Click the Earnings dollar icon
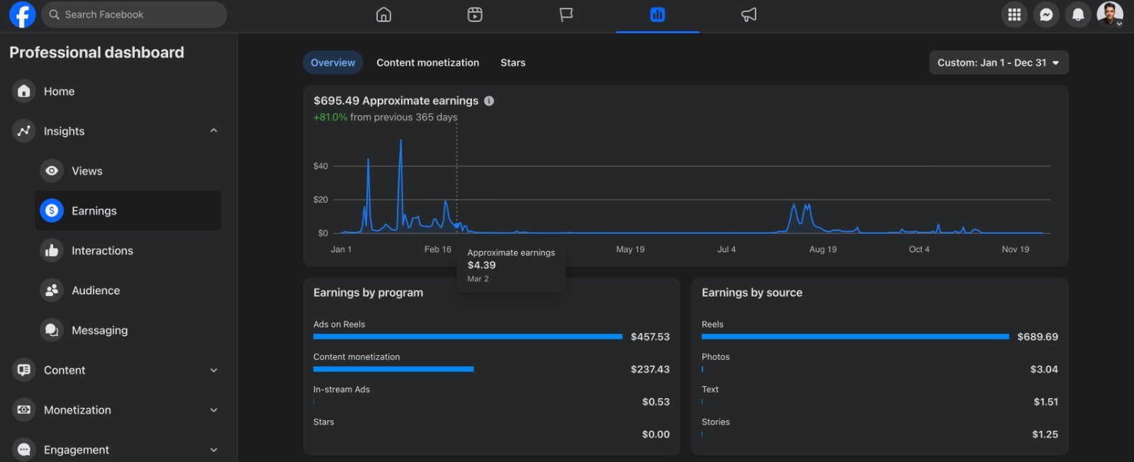This screenshot has width=1134, height=462. tap(52, 210)
